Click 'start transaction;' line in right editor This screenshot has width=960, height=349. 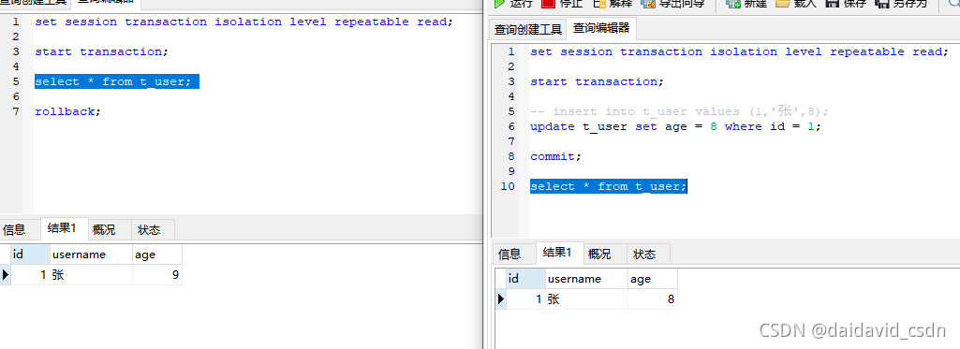597,82
